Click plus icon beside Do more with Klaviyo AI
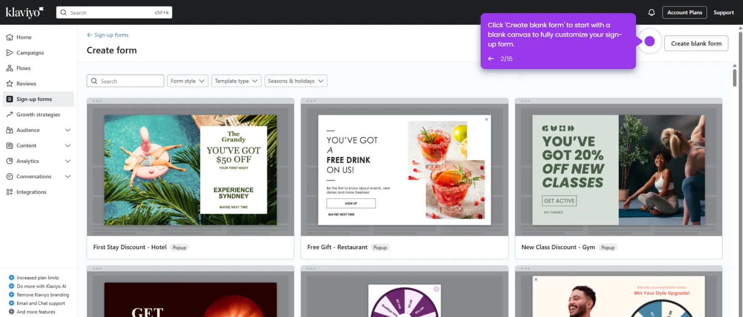This screenshot has width=743, height=317. [x=11, y=286]
